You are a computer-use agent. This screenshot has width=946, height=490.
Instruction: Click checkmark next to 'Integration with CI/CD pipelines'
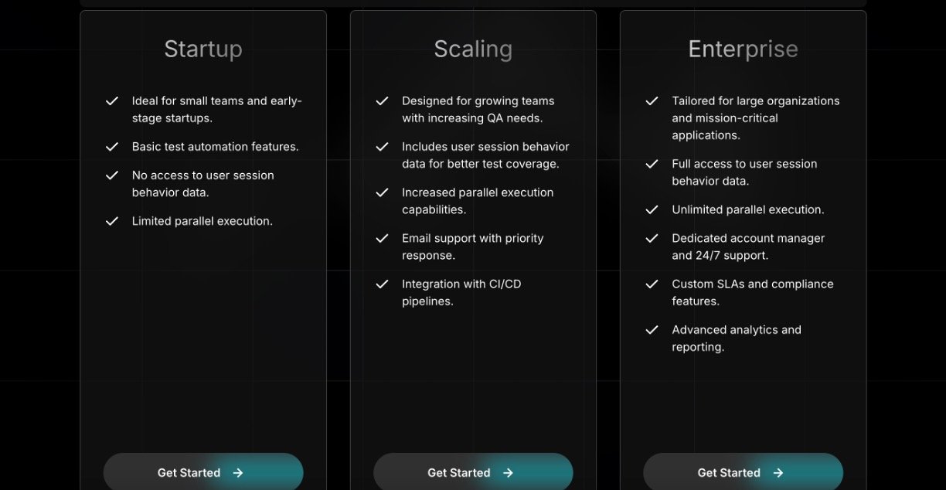(x=382, y=284)
